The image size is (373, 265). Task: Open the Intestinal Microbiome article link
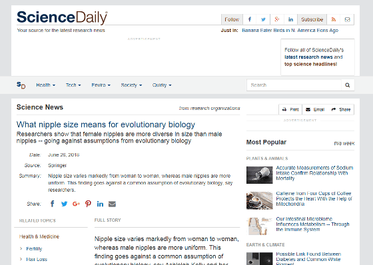(312, 224)
